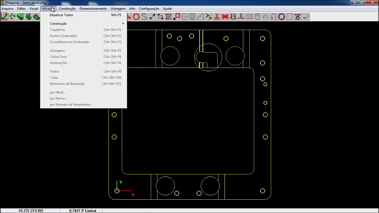Click the circle with red arrows icon
Image resolution: width=379 pixels, height=213 pixels.
[x=282, y=17]
